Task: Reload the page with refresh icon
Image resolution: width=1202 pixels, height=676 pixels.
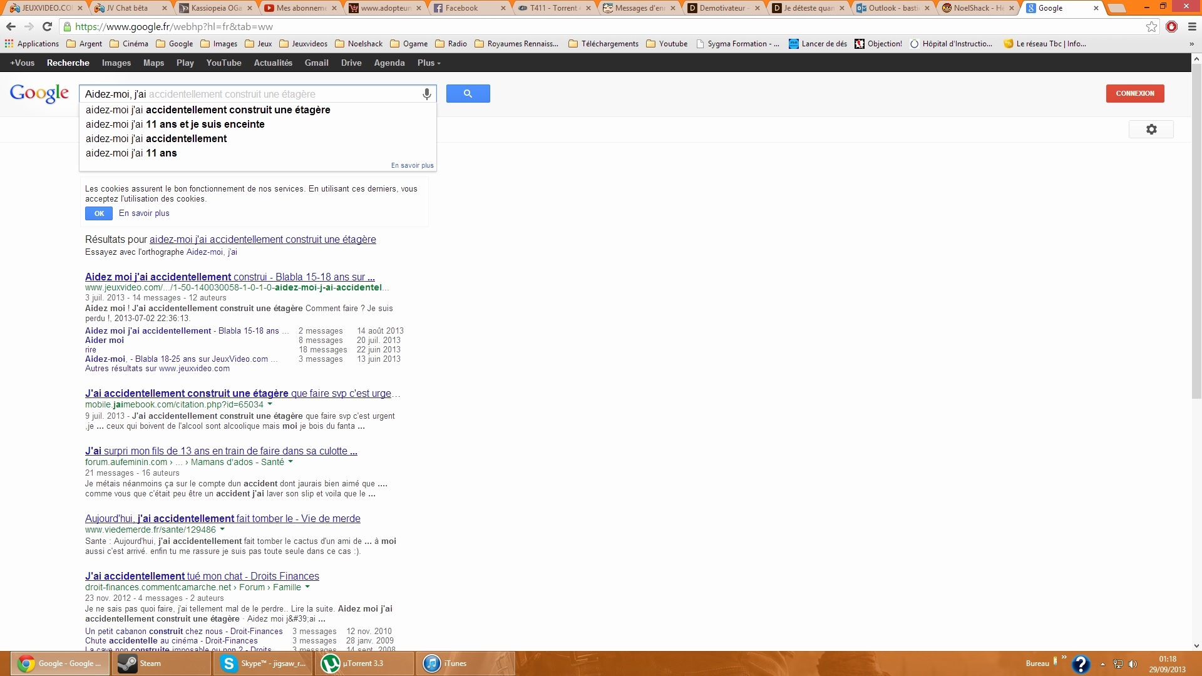Action: coord(47,26)
